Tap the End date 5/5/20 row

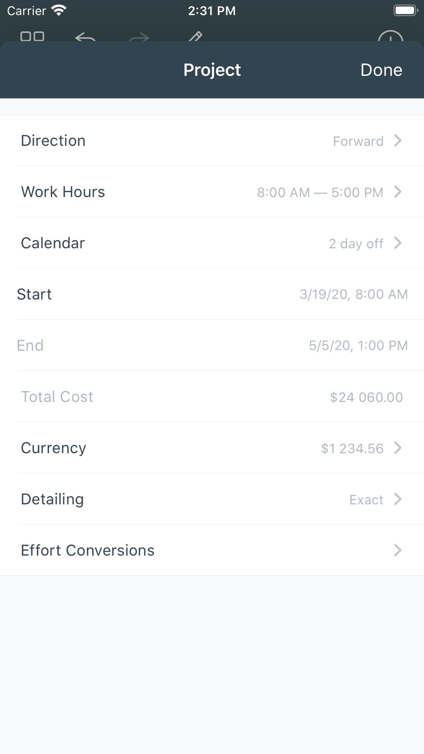tap(212, 345)
